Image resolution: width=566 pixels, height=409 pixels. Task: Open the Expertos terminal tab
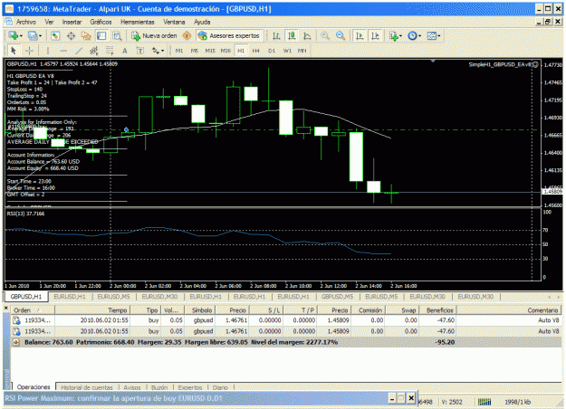(190, 387)
